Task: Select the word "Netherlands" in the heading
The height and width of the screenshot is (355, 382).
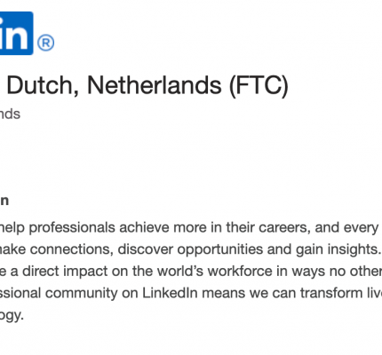Action: tap(154, 85)
